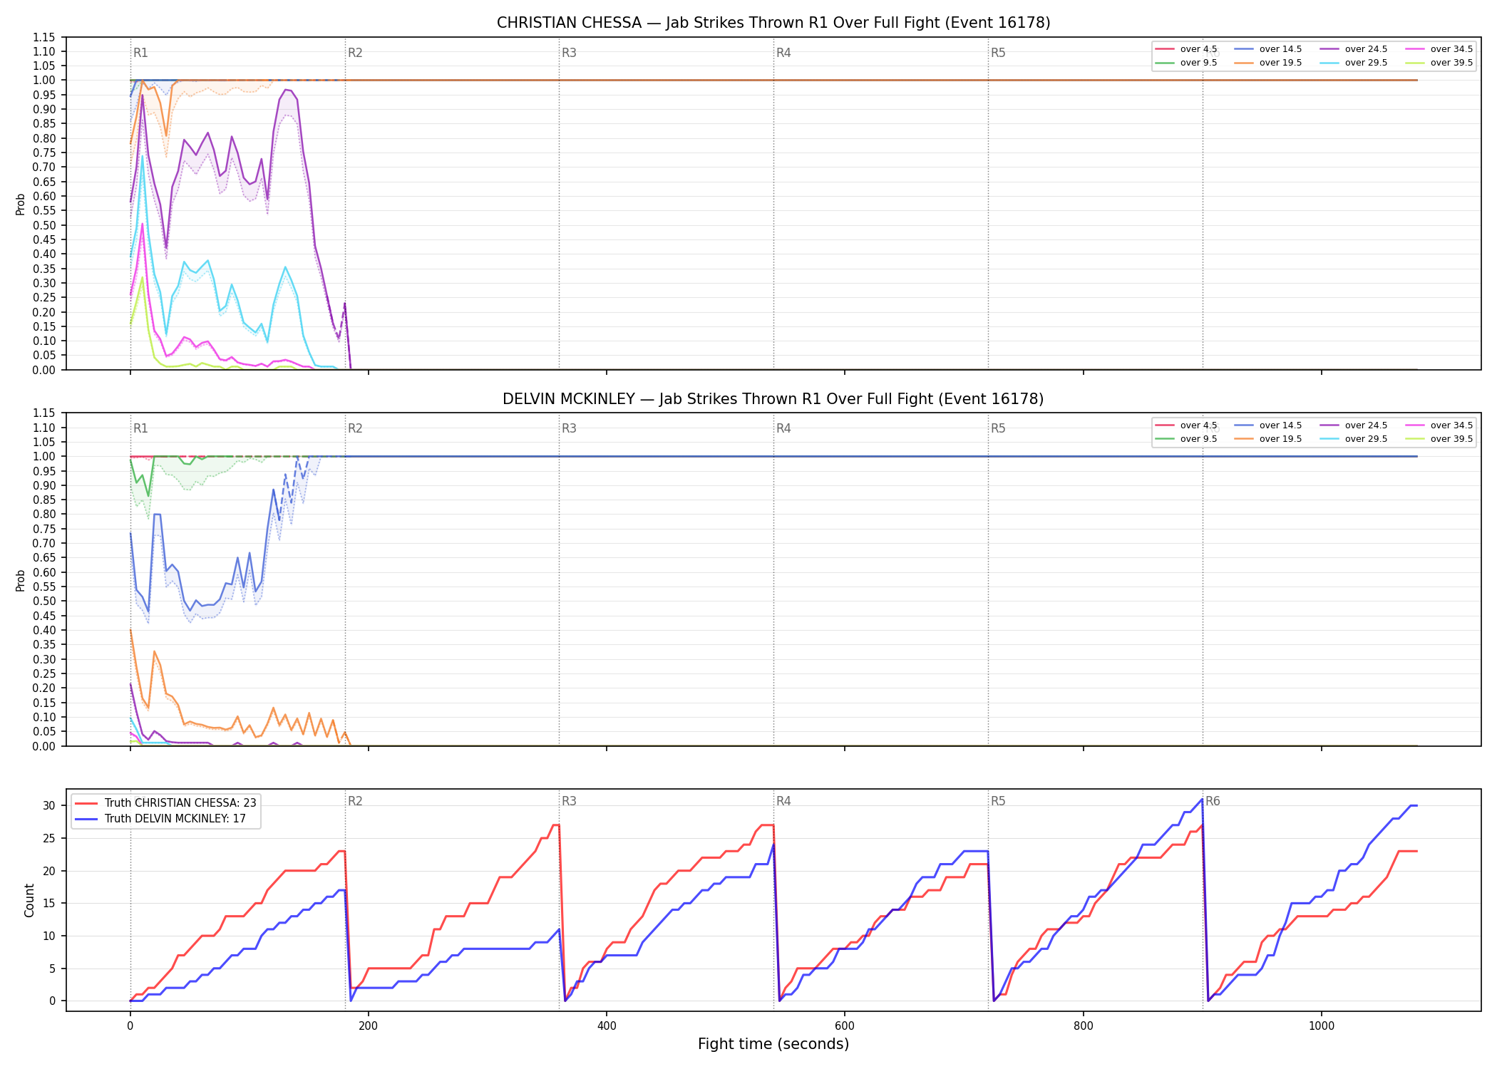Click the R4 round label in Count chart
Screen dimensions: 1497x1069
783,801
